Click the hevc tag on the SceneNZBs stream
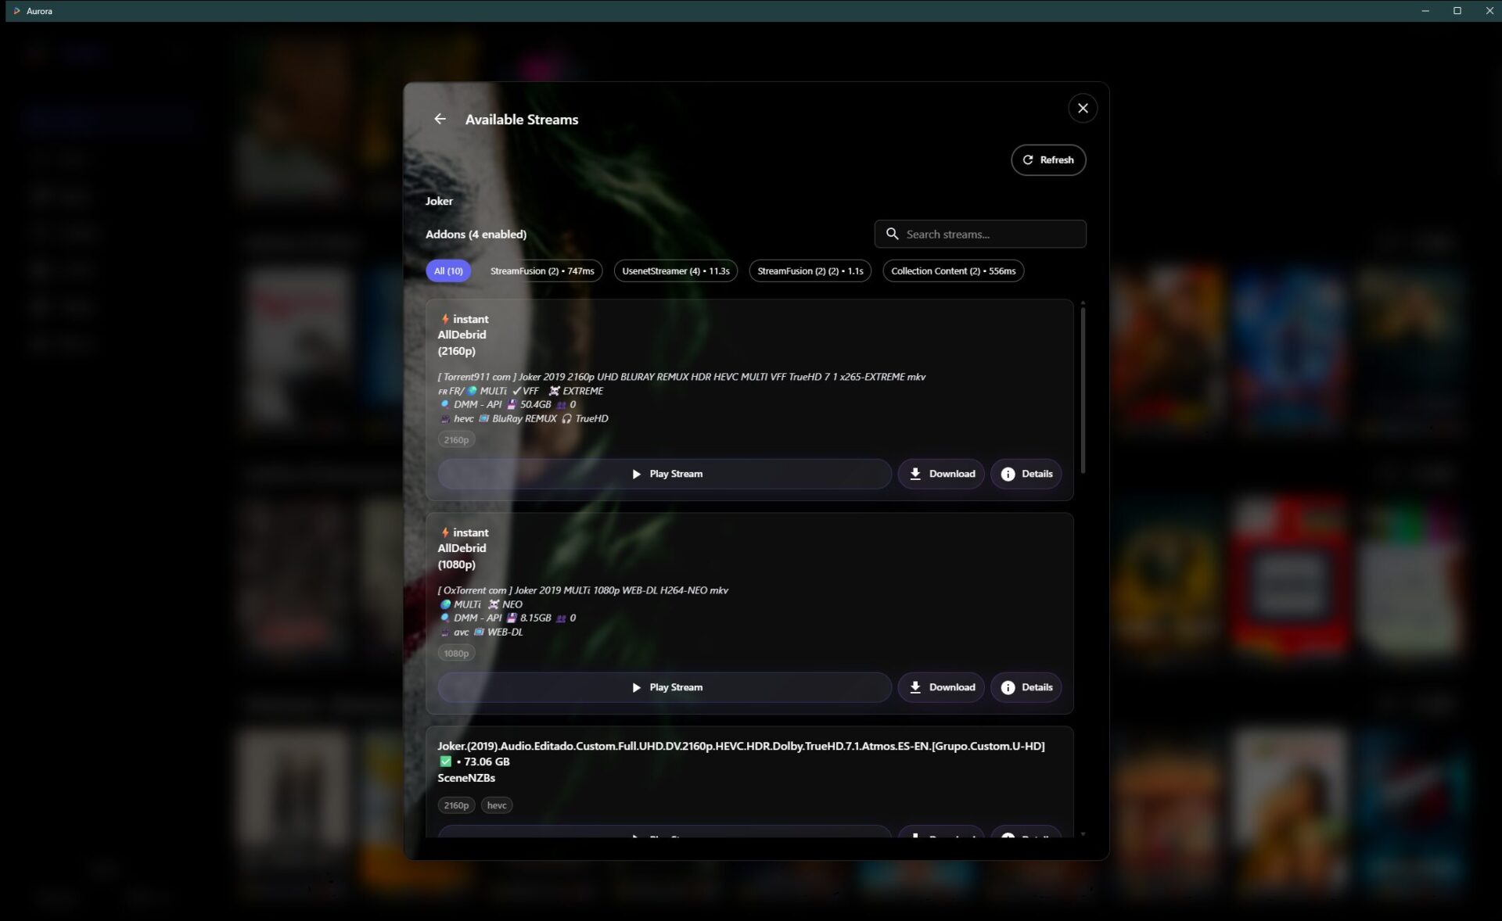Screen dimensions: 1502x921 (x=496, y=805)
